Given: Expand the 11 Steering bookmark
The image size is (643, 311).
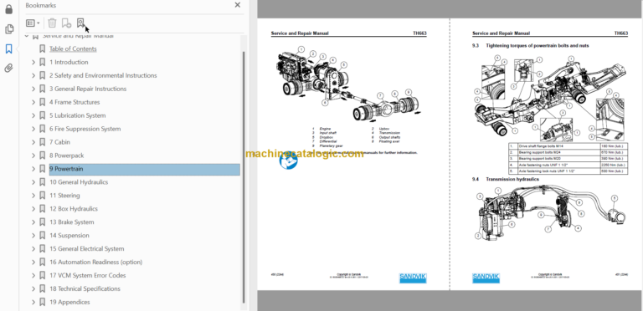Looking at the screenshot, I should tap(33, 196).
